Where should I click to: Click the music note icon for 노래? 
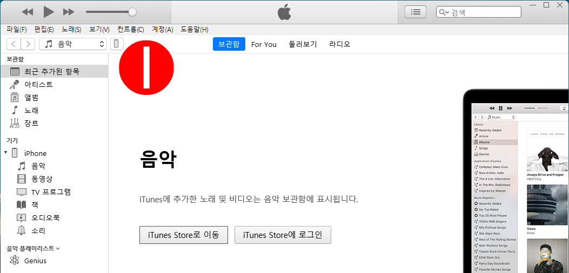click(15, 110)
